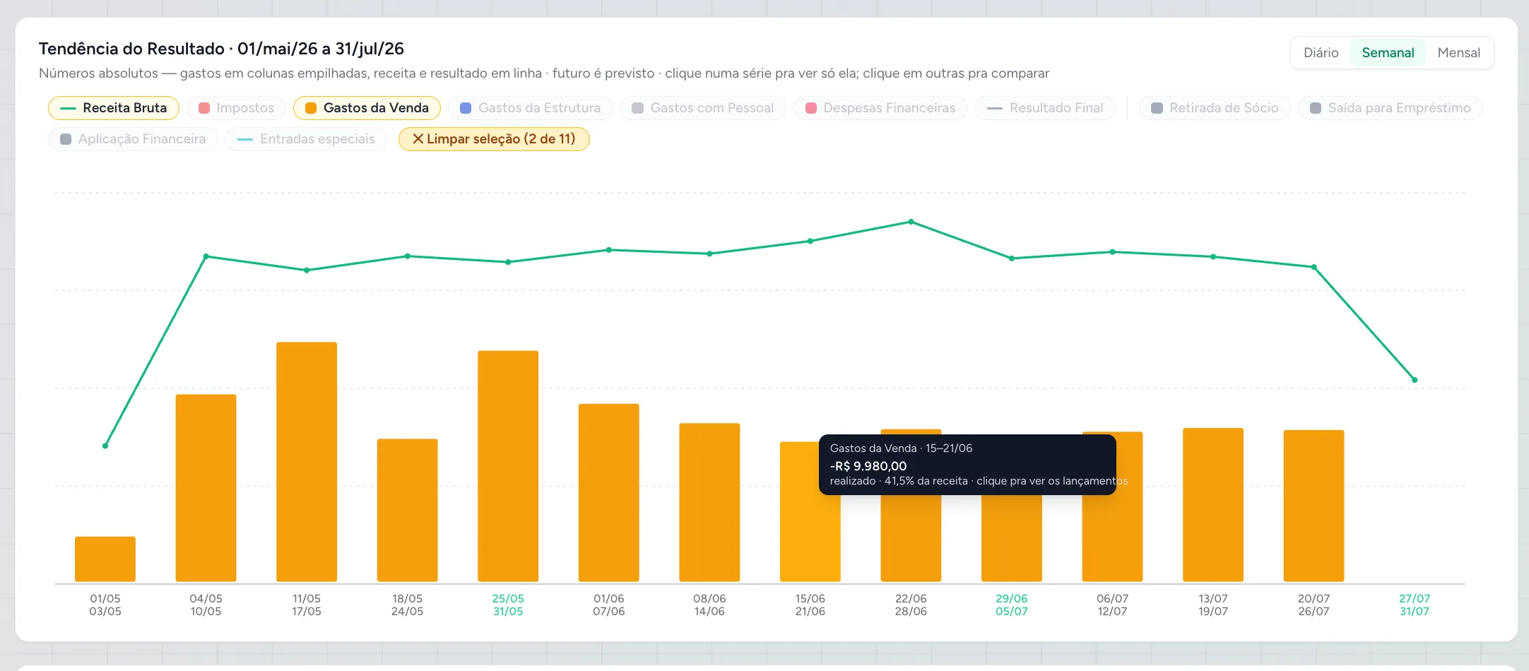Viewport: 1529px width, 671px height.
Task: Enable the Retirada de Sócio series
Action: 1215,108
